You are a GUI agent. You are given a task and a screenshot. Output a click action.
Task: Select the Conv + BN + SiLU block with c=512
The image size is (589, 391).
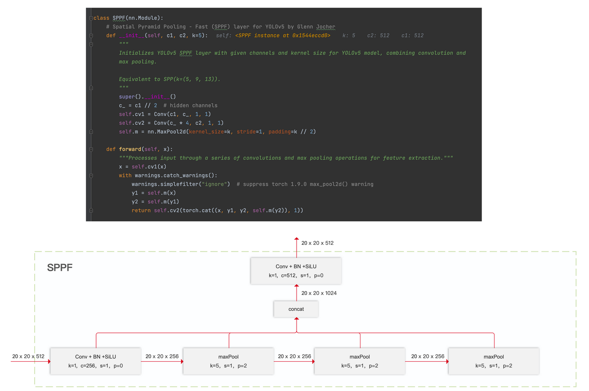(x=296, y=271)
